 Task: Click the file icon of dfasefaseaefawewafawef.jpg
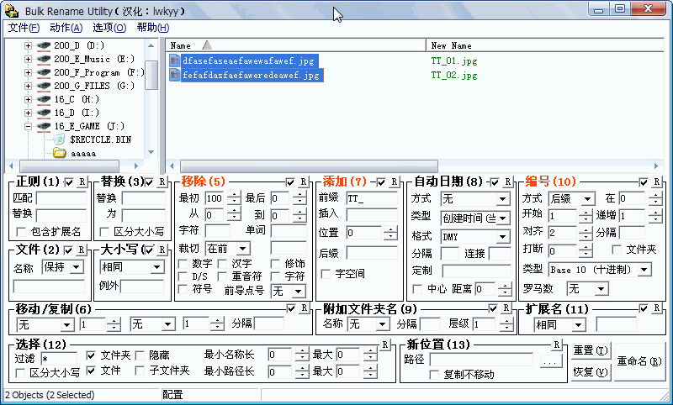coord(174,60)
